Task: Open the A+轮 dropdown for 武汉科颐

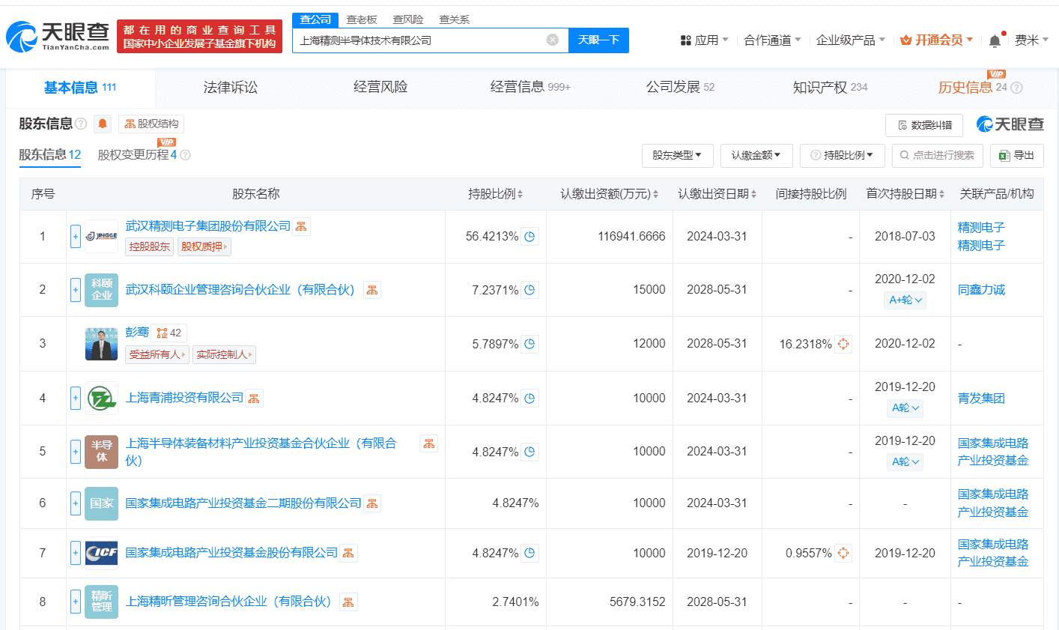Action: tap(905, 300)
